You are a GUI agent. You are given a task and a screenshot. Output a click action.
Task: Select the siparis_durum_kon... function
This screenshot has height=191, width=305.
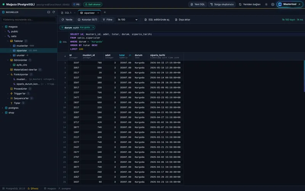point(29,84)
